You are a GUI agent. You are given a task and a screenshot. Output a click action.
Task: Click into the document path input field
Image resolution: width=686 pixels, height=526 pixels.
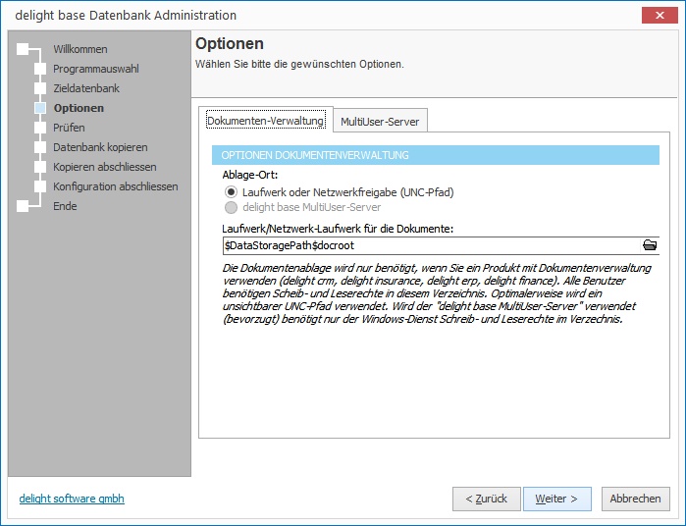(430, 244)
